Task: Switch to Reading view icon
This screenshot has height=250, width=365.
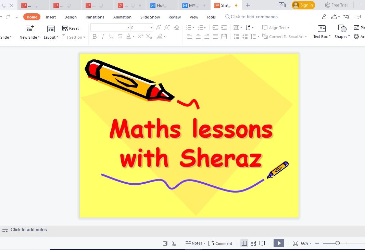Action: coord(262,243)
